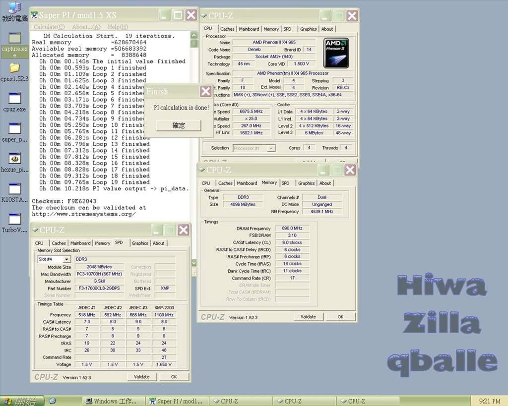
Task: Click the G.Skill manufacturer field
Action: pyautogui.click(x=99, y=281)
